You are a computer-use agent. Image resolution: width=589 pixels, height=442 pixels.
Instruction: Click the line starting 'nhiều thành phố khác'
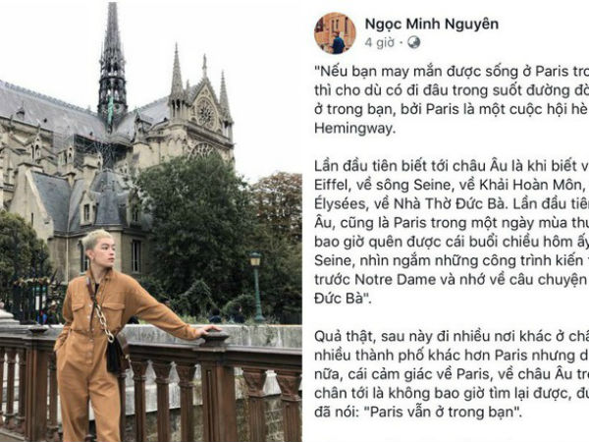coord(452,355)
